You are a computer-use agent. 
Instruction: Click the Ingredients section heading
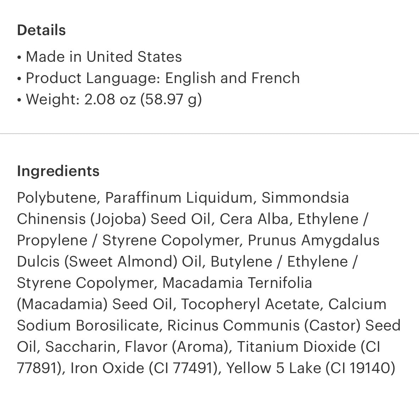pos(58,171)
